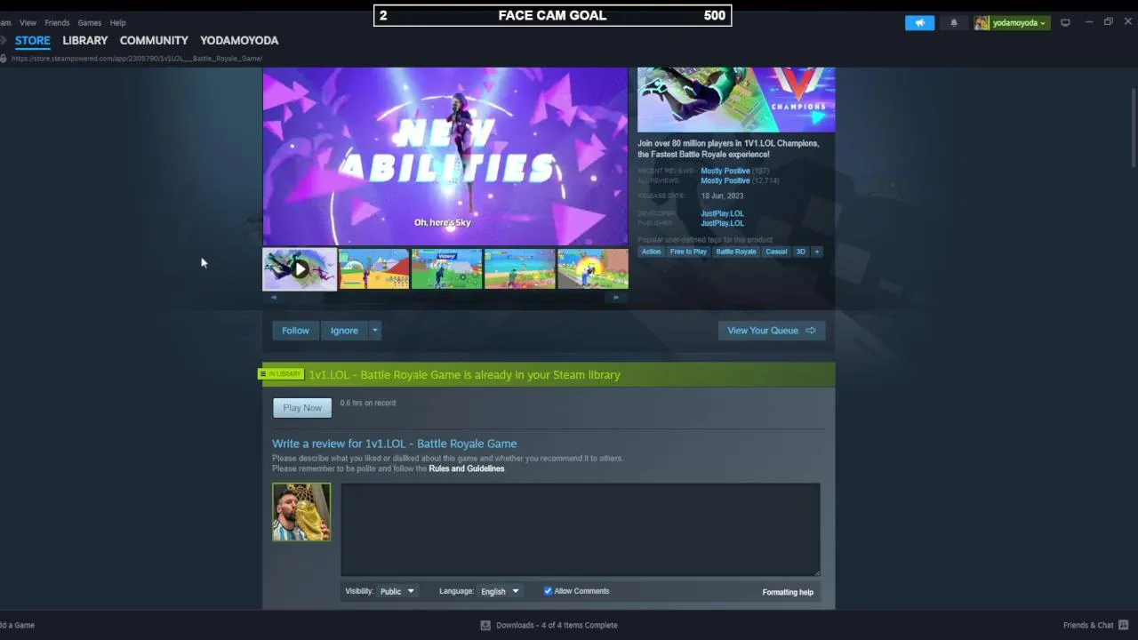Go to the STORE tab

click(33, 41)
